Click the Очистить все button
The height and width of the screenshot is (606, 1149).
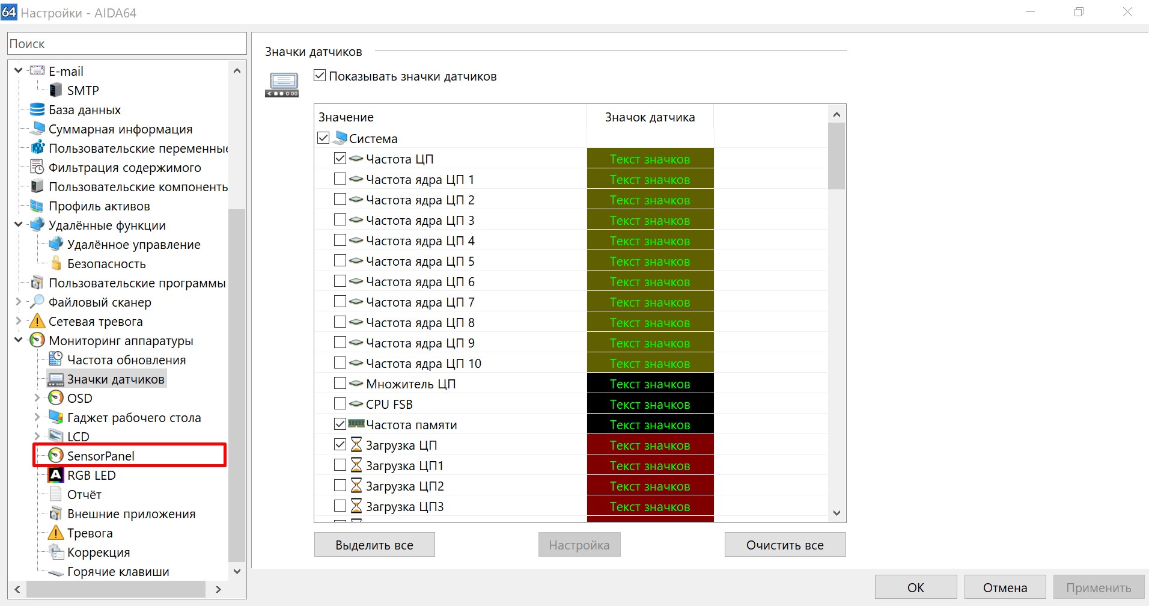(785, 545)
